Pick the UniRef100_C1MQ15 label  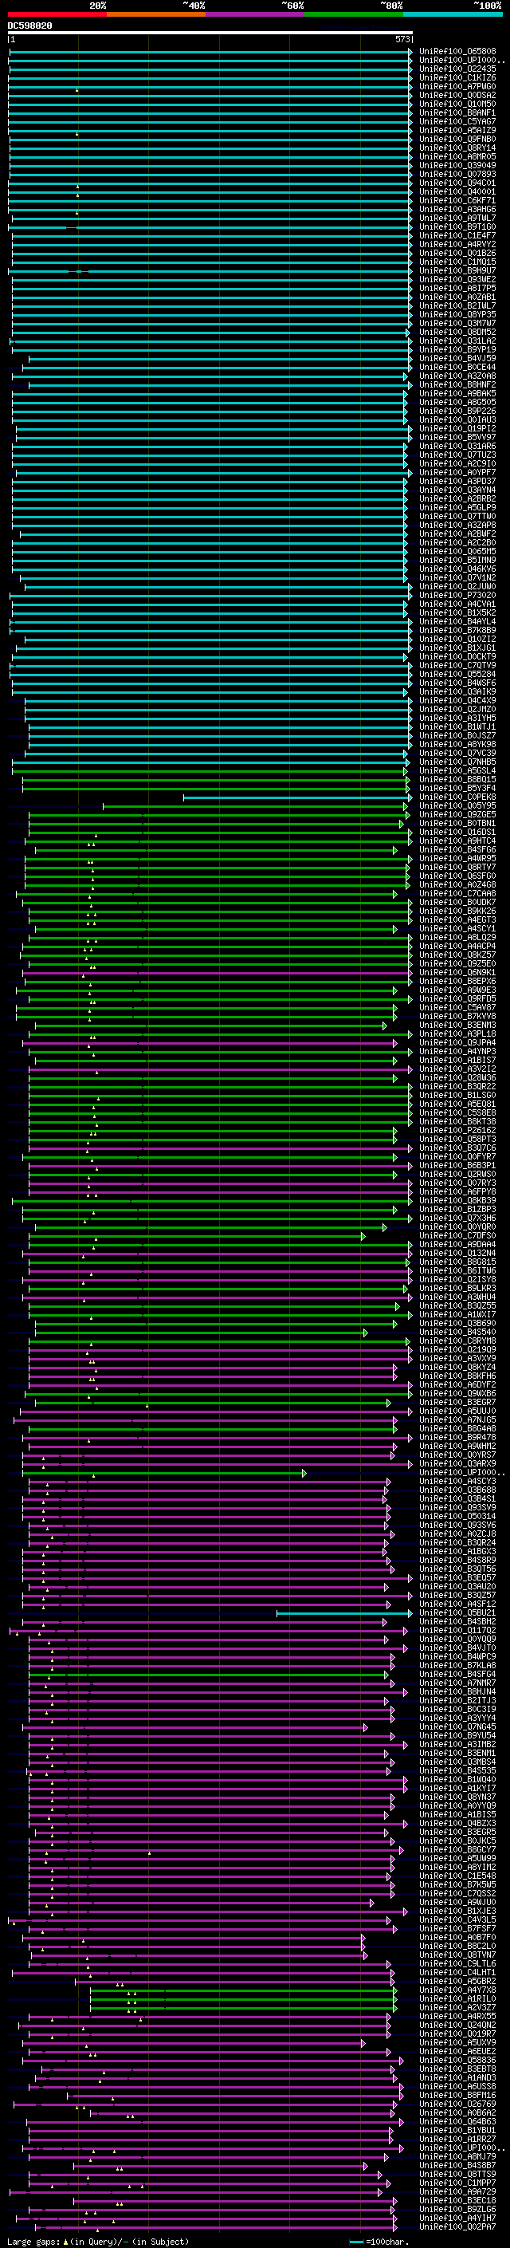point(457,262)
